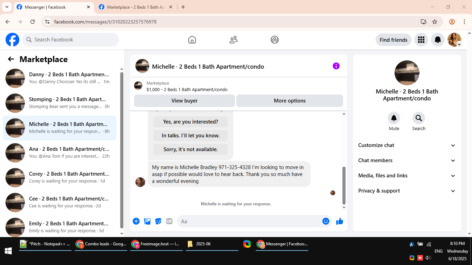Image resolution: width=472 pixels, height=265 pixels.
Task: Go to the Facebook home logo
Action: point(12,40)
